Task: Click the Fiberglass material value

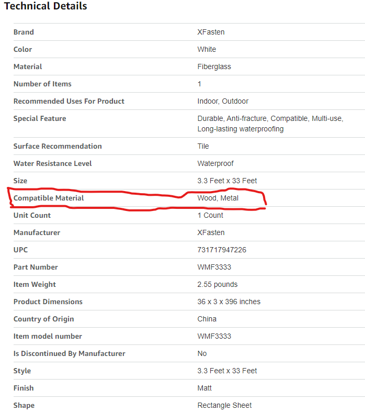Action: tap(214, 66)
